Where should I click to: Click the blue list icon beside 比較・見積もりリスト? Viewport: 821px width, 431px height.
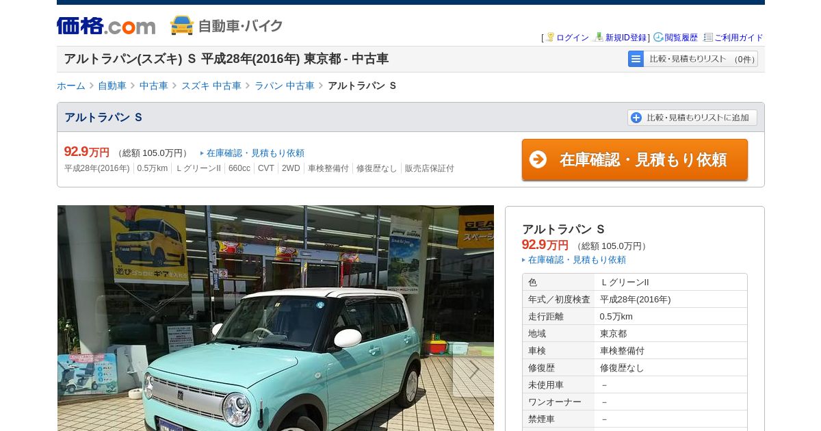[636, 59]
